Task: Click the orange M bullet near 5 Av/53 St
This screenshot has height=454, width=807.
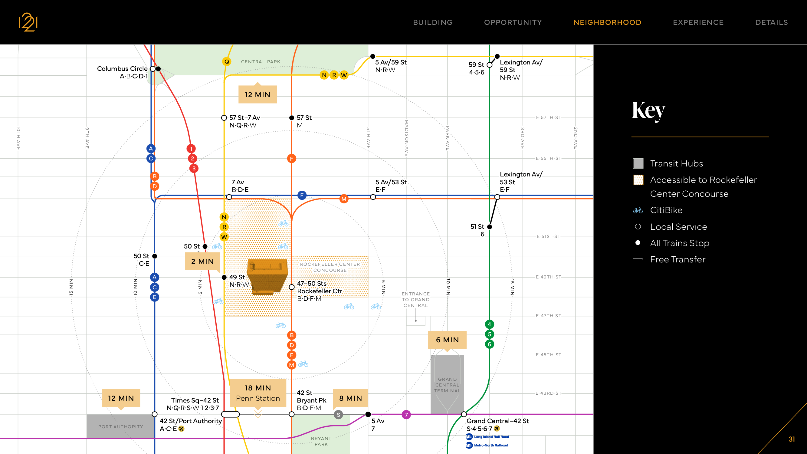Action: click(344, 199)
